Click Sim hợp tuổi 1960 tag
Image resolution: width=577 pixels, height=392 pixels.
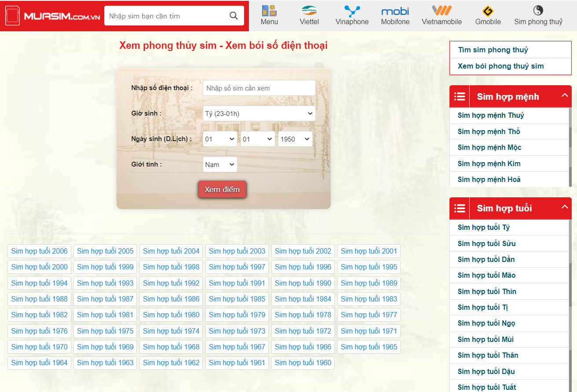(303, 363)
